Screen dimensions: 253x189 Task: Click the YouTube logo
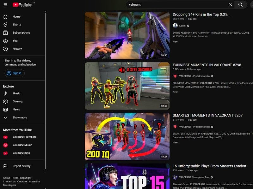[x=22, y=5]
